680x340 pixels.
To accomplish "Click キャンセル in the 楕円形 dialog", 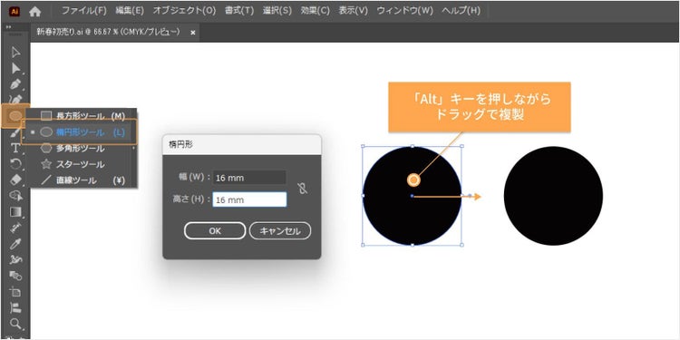I will pos(280,230).
